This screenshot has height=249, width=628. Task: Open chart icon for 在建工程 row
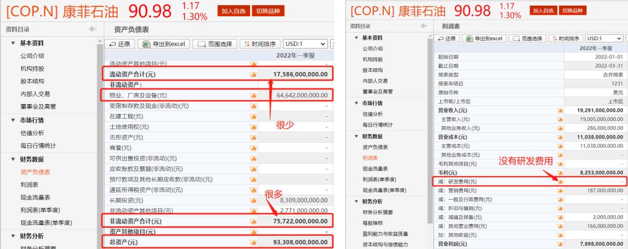[253, 116]
